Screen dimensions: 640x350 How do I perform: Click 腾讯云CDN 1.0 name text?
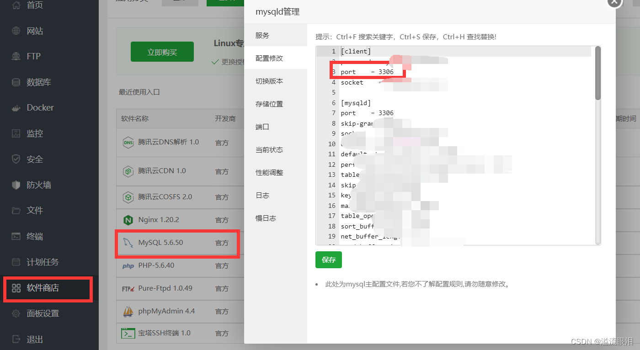[162, 171]
